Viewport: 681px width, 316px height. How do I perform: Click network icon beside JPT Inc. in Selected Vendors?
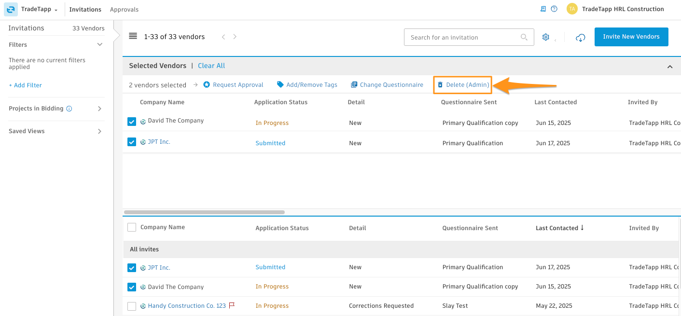[x=143, y=142]
